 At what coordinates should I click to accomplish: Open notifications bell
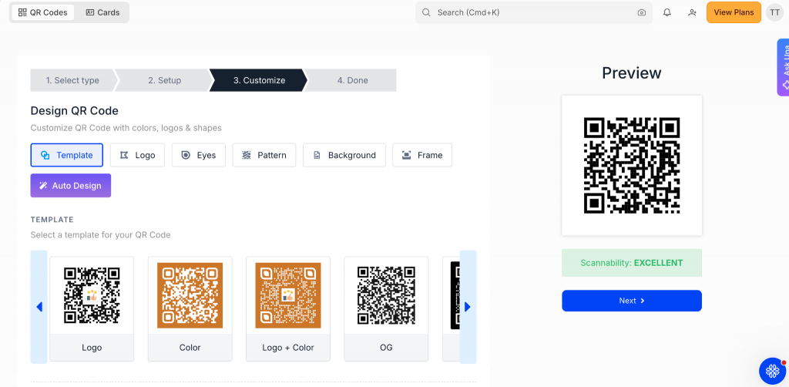(x=667, y=12)
